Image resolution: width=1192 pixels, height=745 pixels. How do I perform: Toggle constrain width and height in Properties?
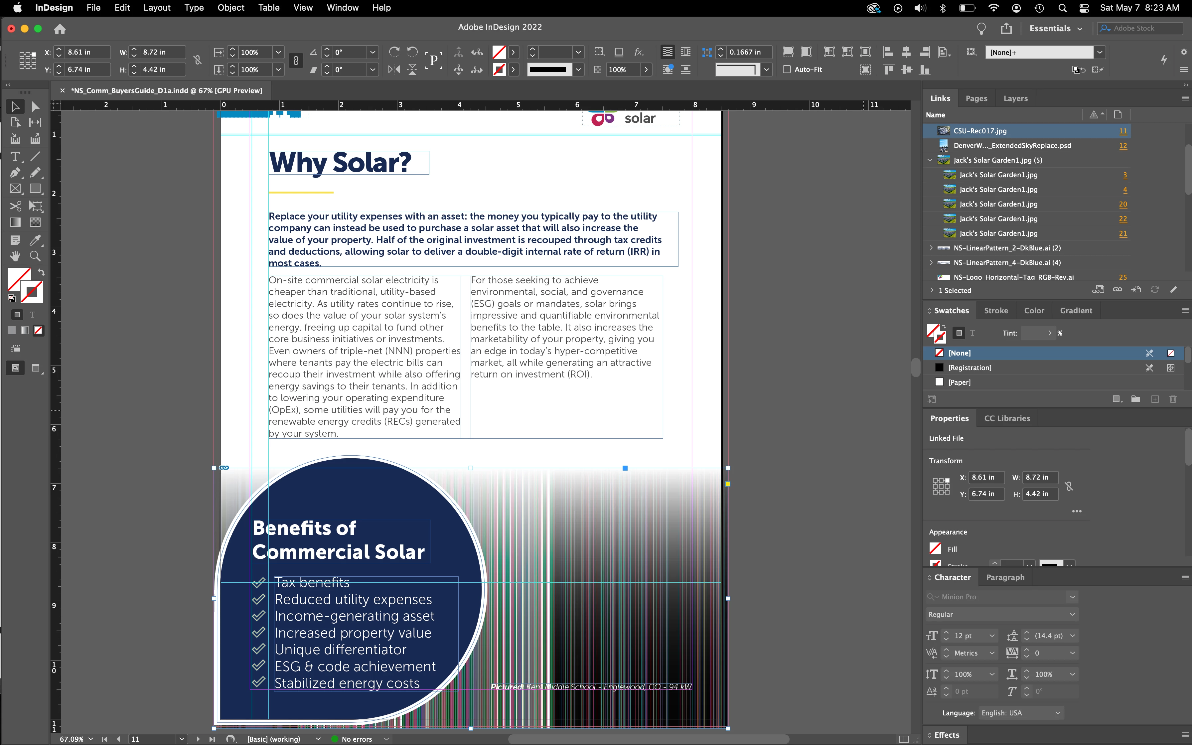coord(1068,486)
